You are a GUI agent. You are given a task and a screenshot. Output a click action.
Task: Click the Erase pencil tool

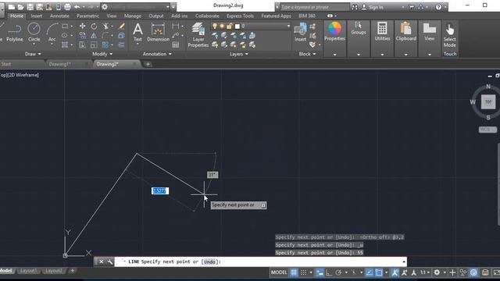click(x=121, y=26)
